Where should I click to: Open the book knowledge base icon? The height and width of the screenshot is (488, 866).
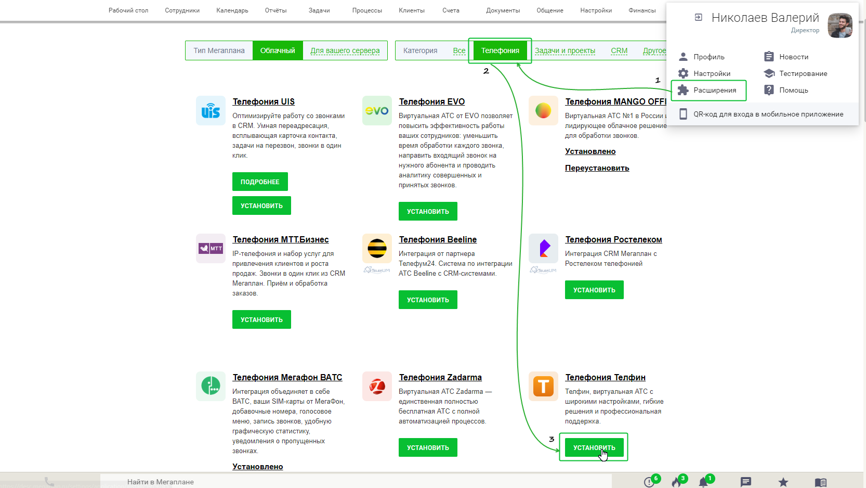[x=821, y=482]
